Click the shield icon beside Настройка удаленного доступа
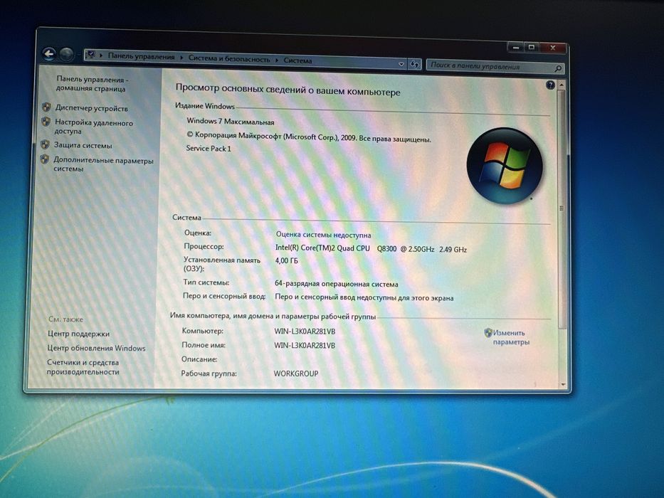 tap(46, 122)
